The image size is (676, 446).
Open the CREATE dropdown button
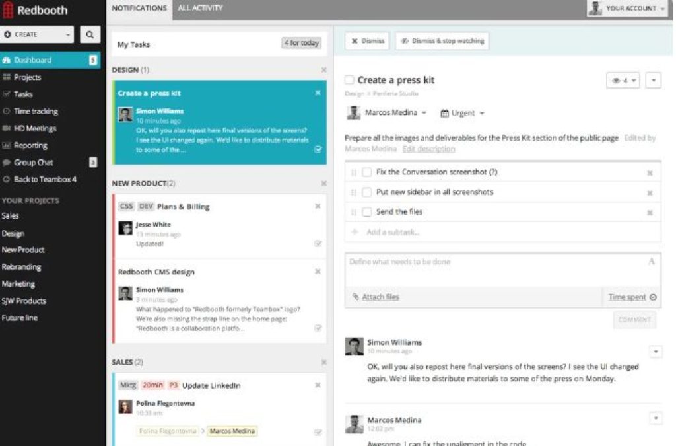[37, 34]
